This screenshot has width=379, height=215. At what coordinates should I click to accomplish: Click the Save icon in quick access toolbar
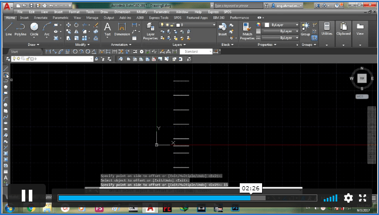pos(31,5)
